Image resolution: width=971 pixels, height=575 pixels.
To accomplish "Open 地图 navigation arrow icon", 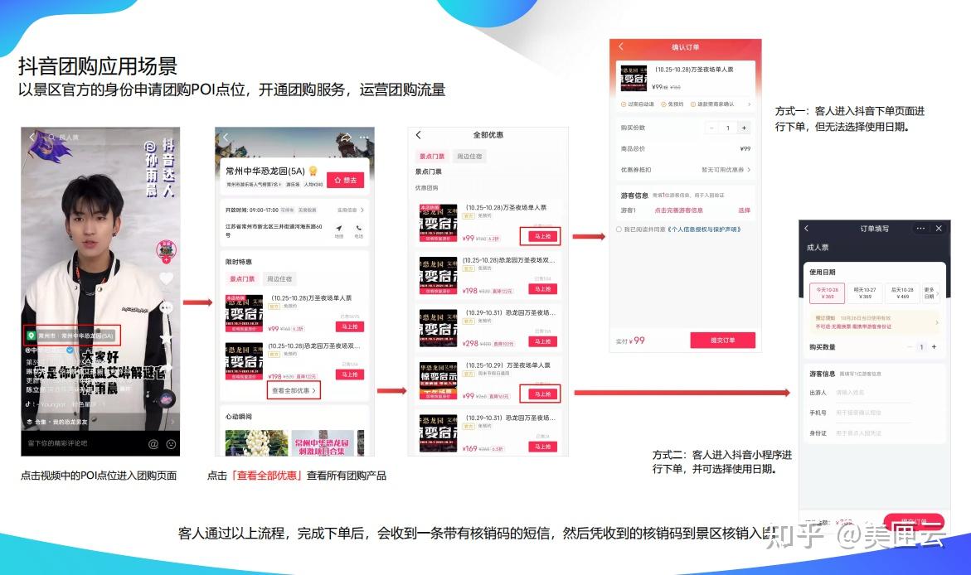I will [339, 231].
